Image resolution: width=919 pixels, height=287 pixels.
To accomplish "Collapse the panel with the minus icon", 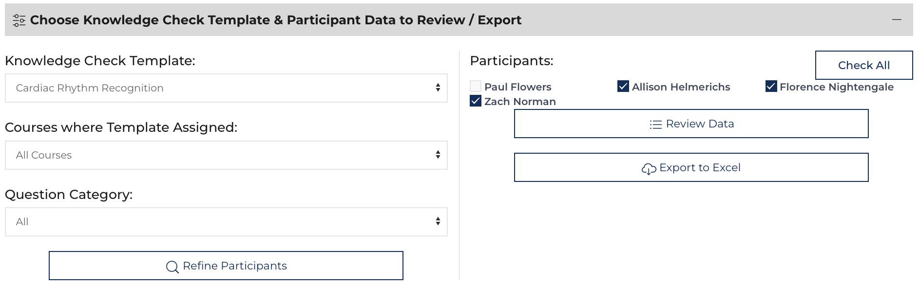I will pyautogui.click(x=897, y=20).
